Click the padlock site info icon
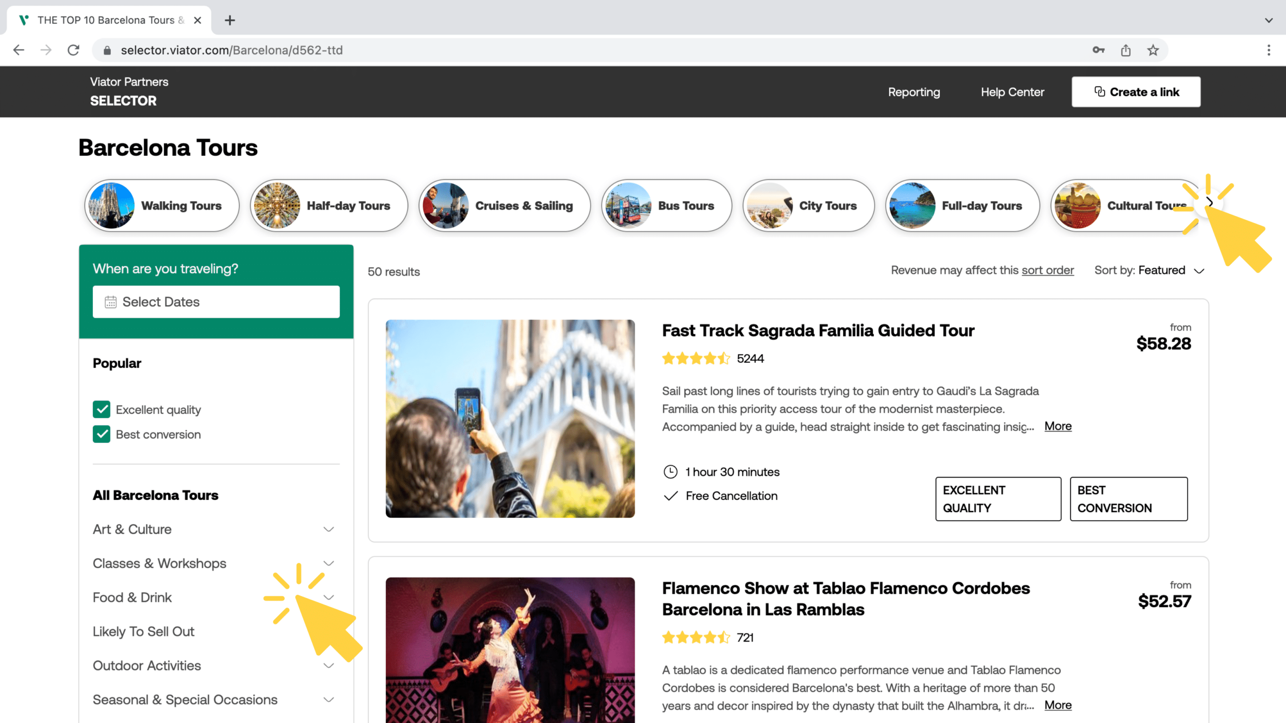The height and width of the screenshot is (723, 1286). click(107, 50)
